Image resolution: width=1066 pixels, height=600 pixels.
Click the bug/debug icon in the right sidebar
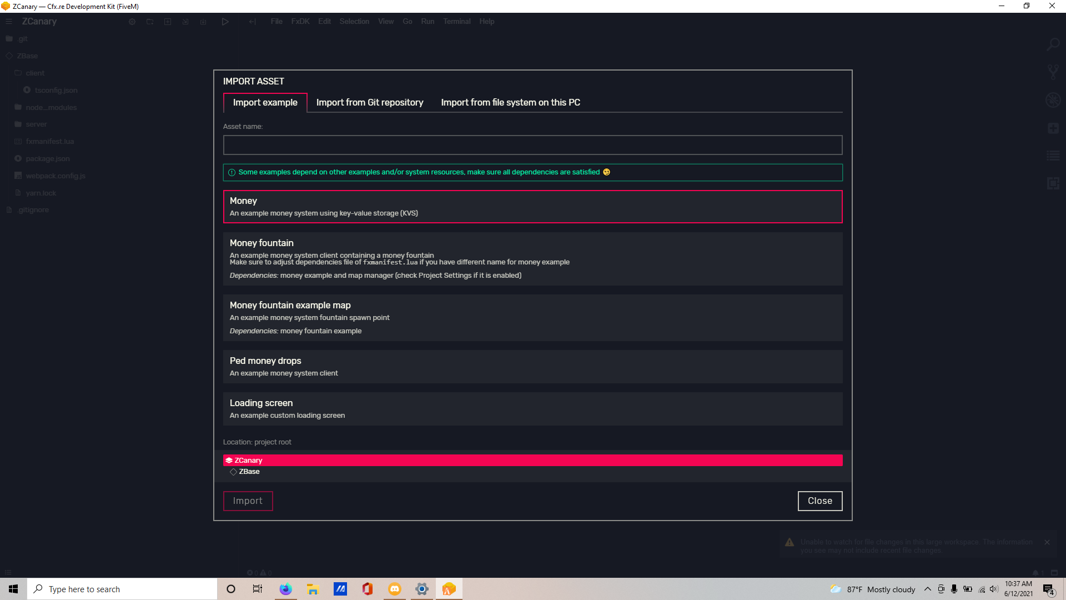coord(1053,100)
